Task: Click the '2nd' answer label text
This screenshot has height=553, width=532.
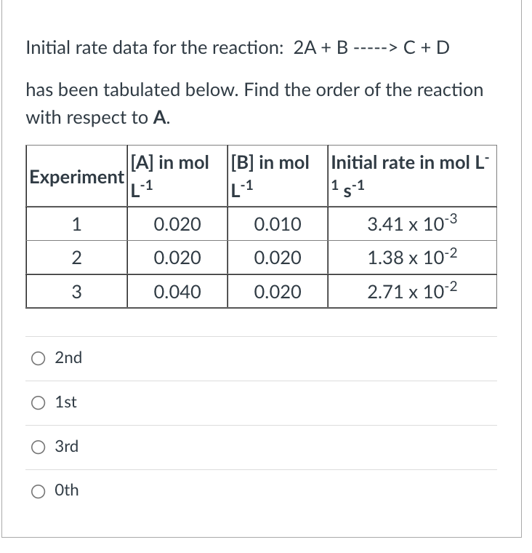Action: click(x=68, y=358)
